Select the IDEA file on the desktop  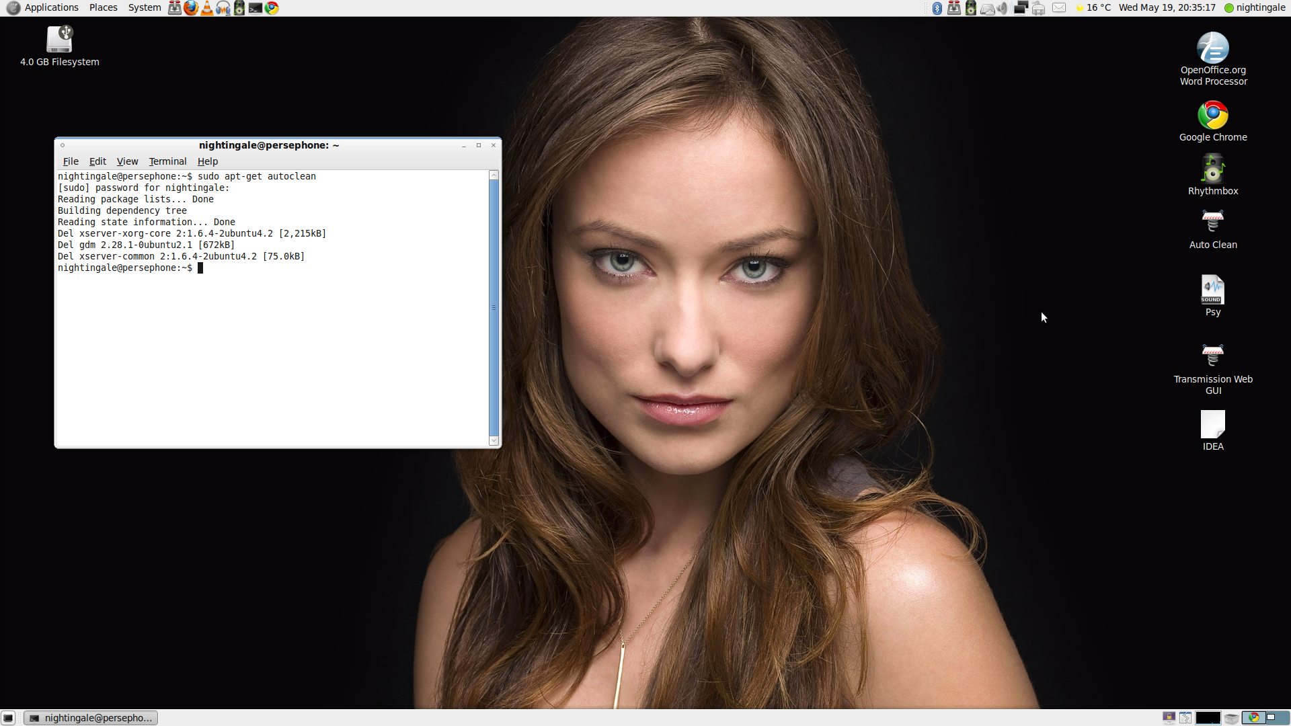(x=1213, y=430)
